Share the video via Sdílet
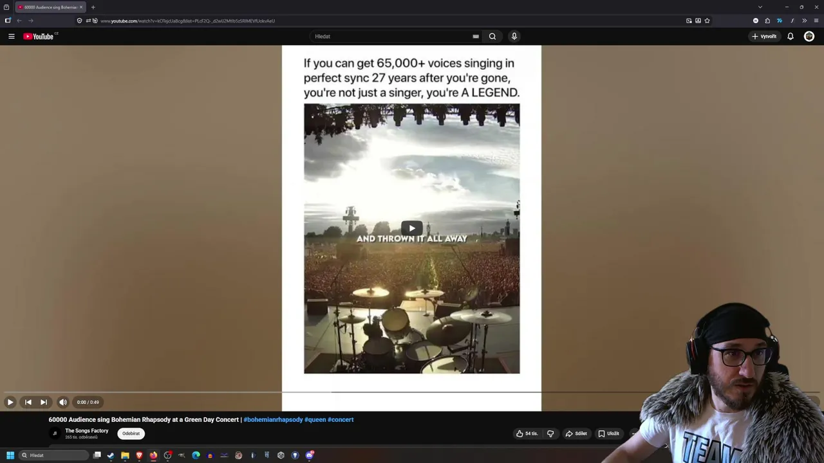 pyautogui.click(x=576, y=433)
